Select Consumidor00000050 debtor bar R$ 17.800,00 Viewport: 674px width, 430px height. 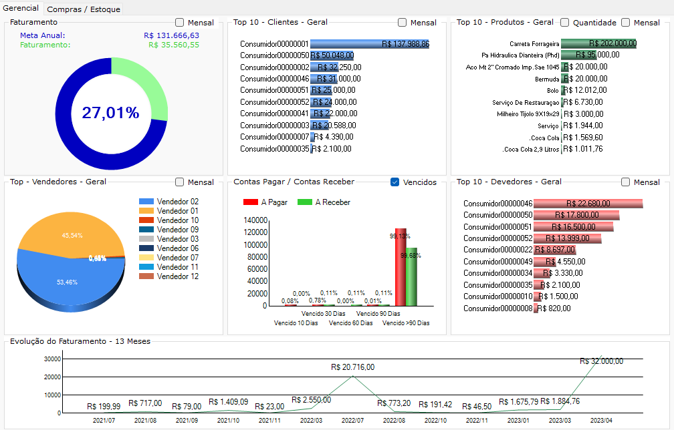coord(576,215)
